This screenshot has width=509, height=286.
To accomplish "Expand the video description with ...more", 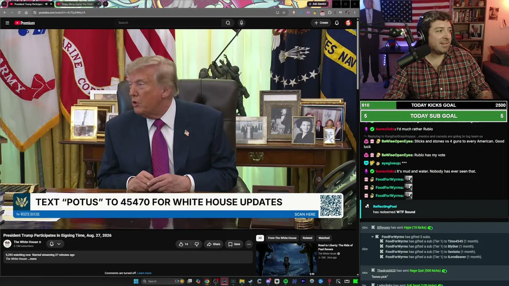I will (x=33, y=259).
